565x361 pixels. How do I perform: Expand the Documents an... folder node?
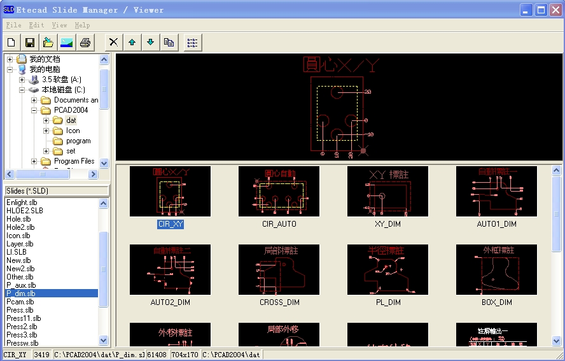[34, 100]
